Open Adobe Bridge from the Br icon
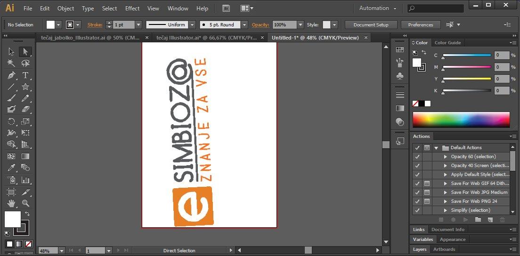The image size is (520, 256). point(226,8)
